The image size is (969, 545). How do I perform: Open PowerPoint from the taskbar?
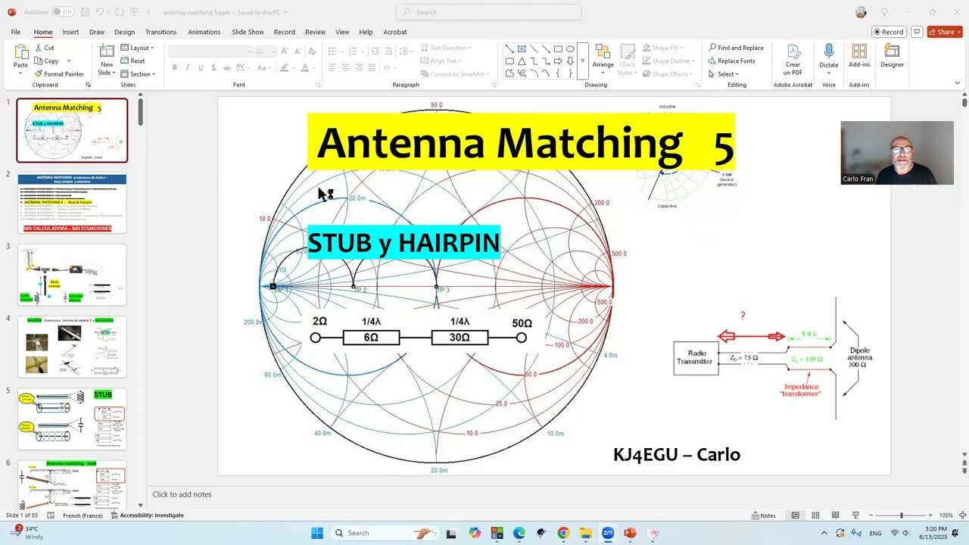tap(629, 533)
